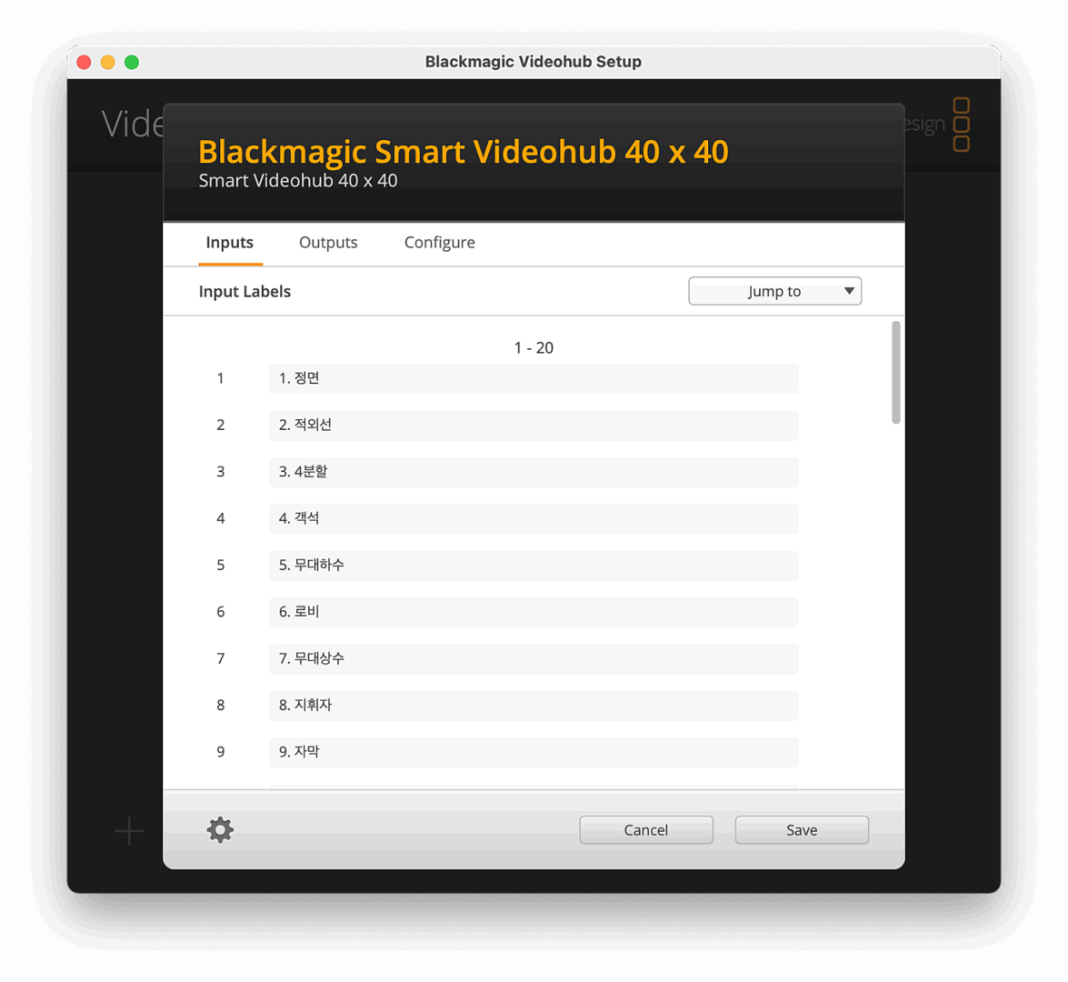Edit the input 2 label field "2. 적외선"
This screenshot has width=1068, height=982.
tap(534, 426)
